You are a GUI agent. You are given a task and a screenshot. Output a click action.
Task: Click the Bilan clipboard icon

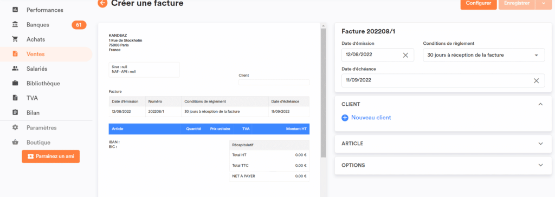(x=15, y=113)
